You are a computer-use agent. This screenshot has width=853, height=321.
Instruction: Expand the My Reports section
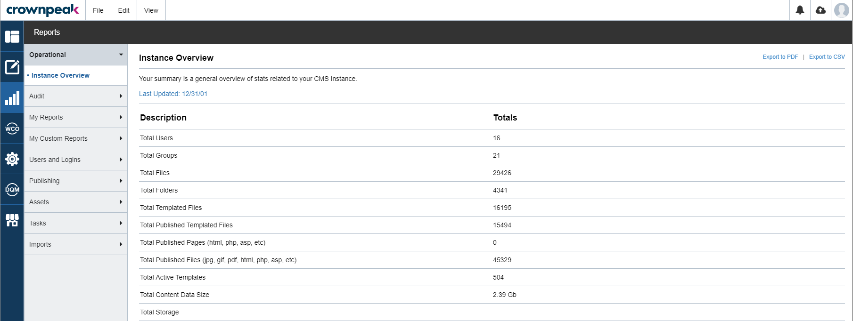(x=76, y=117)
